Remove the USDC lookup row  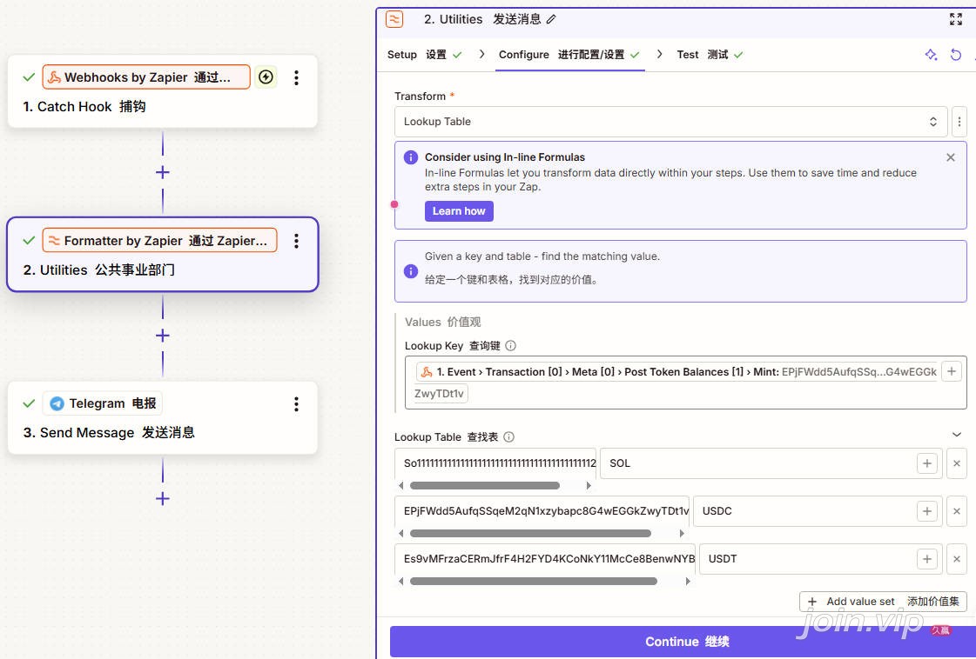(957, 511)
